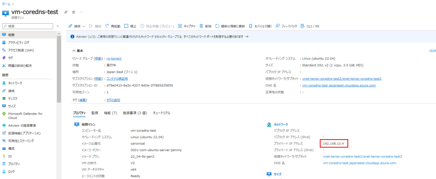Switch to 機能 (7) tab
The width and height of the screenshot is (436, 179).
[110, 113]
